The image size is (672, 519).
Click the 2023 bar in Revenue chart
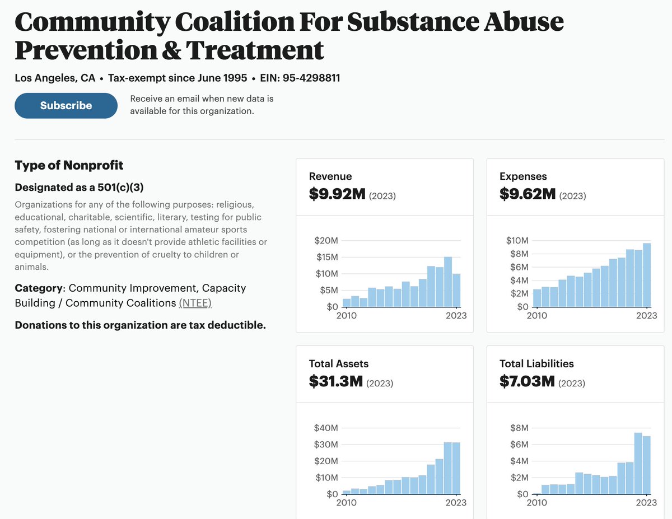click(x=456, y=291)
